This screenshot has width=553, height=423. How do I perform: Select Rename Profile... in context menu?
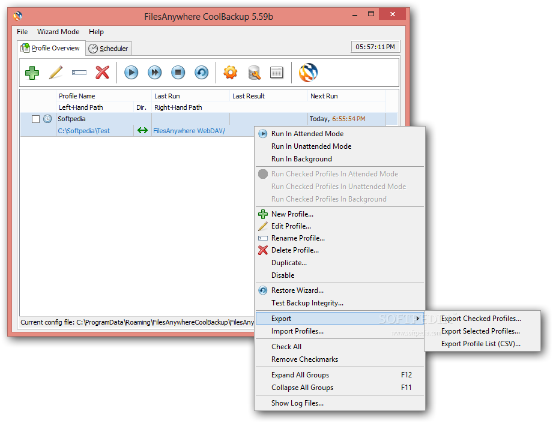pyautogui.click(x=340, y=238)
